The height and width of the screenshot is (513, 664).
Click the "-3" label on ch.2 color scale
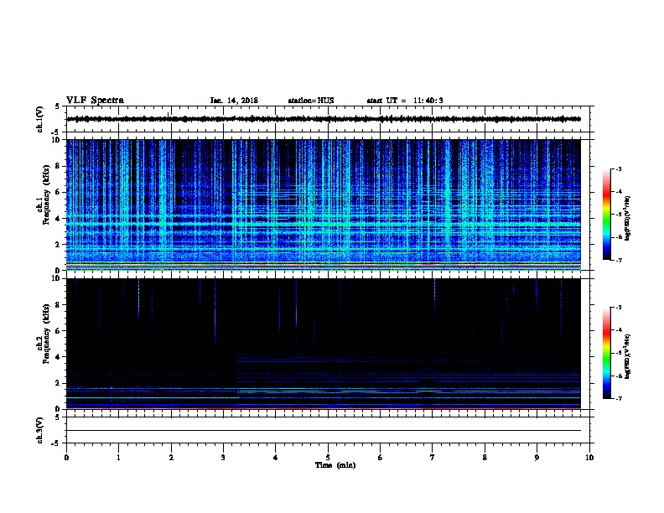tap(618, 308)
